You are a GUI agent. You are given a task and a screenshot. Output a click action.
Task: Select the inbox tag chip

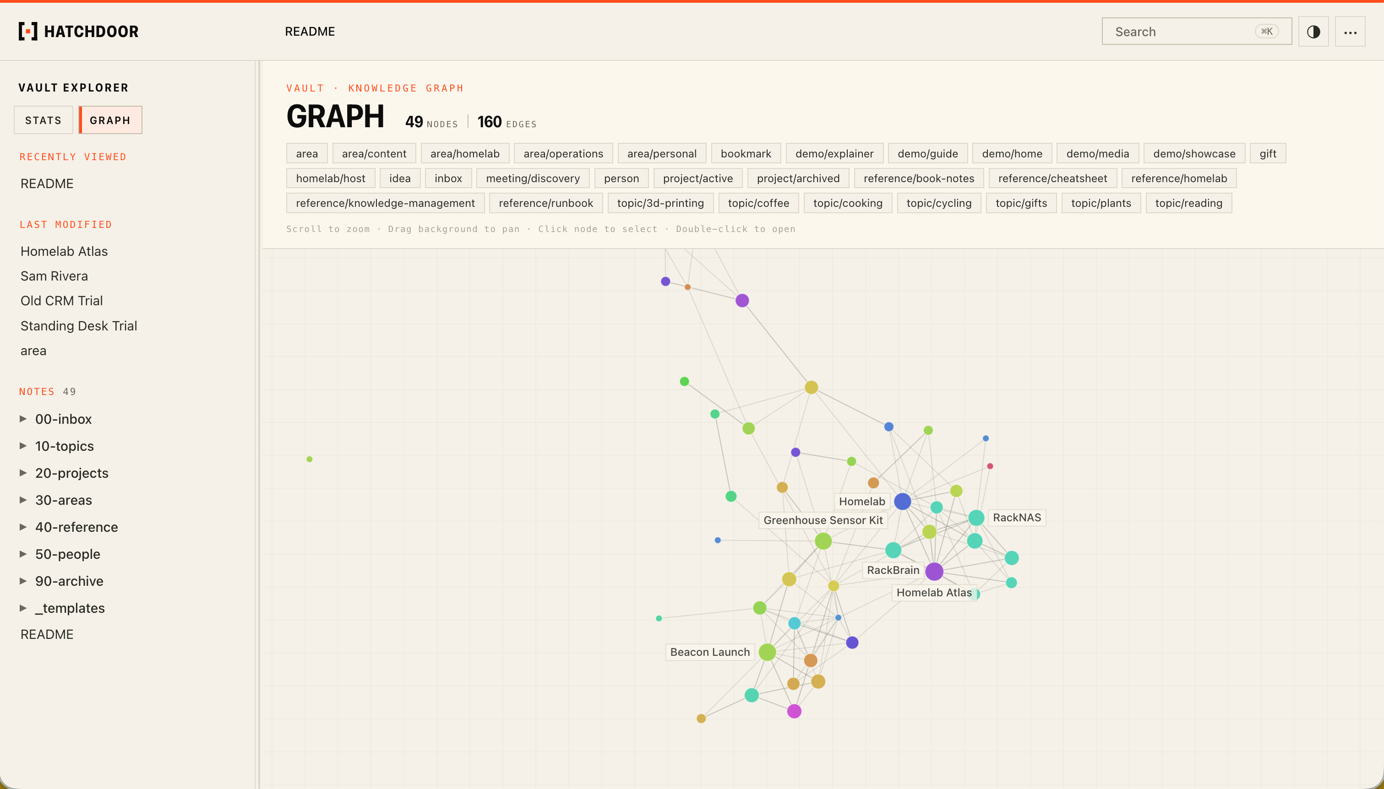(x=448, y=178)
